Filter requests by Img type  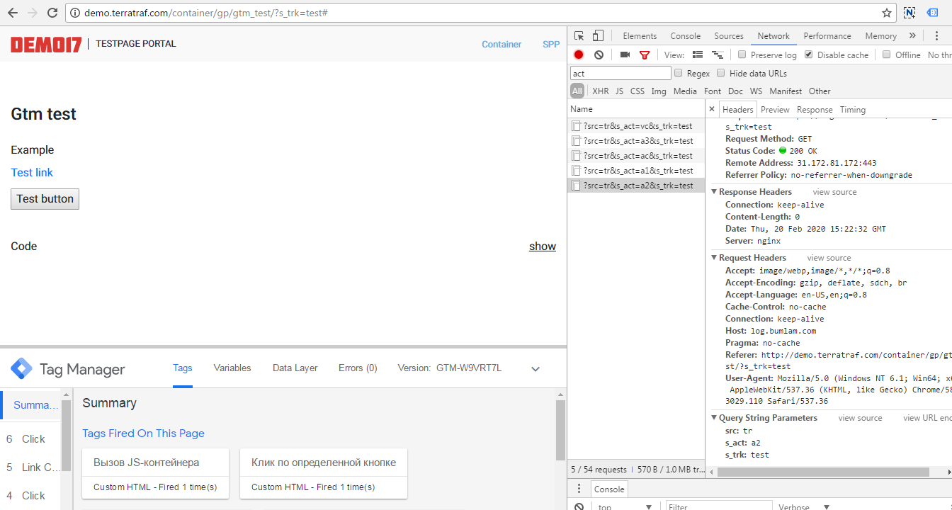point(659,91)
